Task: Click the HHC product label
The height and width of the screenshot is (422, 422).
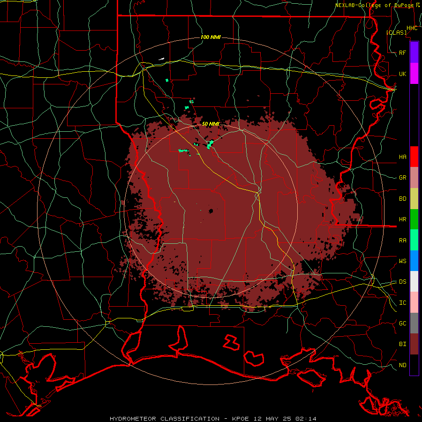Action: [412, 28]
